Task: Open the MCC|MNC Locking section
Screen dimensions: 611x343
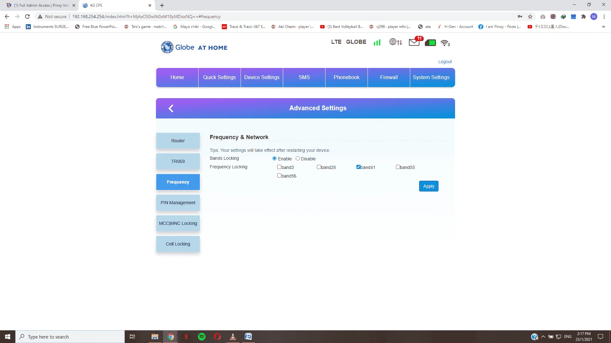Action: click(178, 223)
